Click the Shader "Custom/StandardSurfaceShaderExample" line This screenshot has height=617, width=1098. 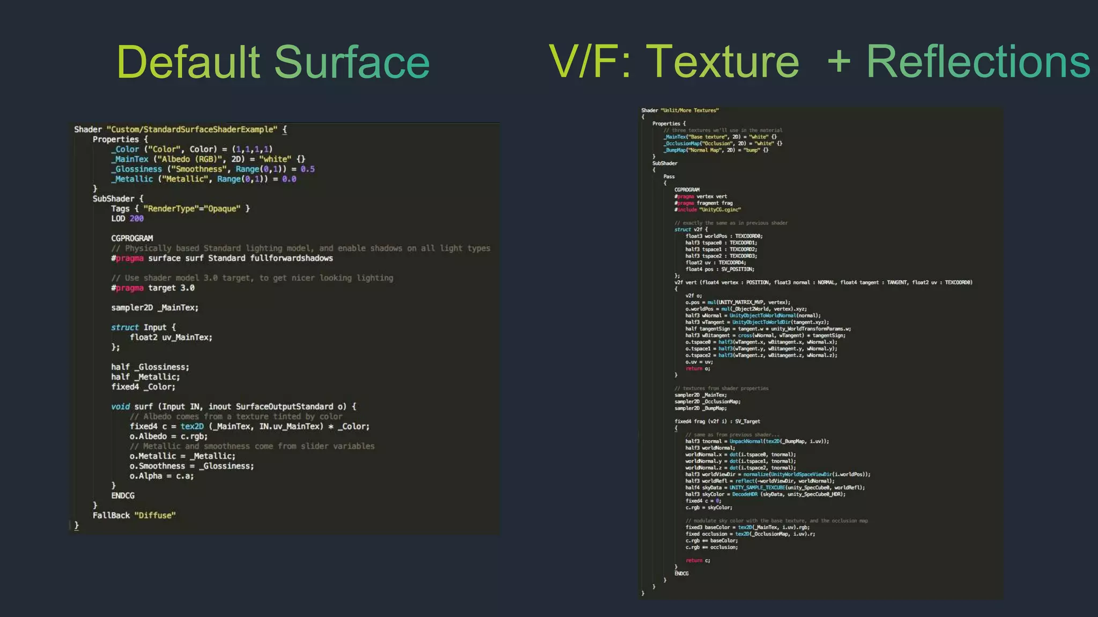pos(180,130)
